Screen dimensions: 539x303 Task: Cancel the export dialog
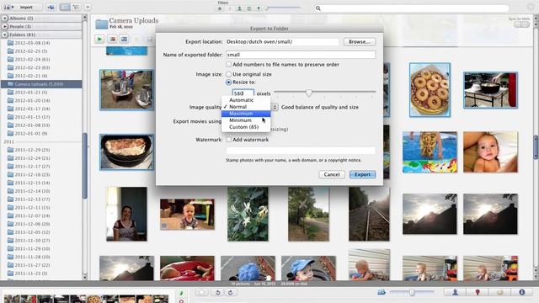point(332,174)
